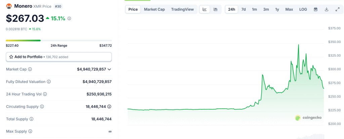Image resolution: width=344 pixels, height=139 pixels.
Task: Select the Price chart tab
Action: pyautogui.click(x=133, y=9)
